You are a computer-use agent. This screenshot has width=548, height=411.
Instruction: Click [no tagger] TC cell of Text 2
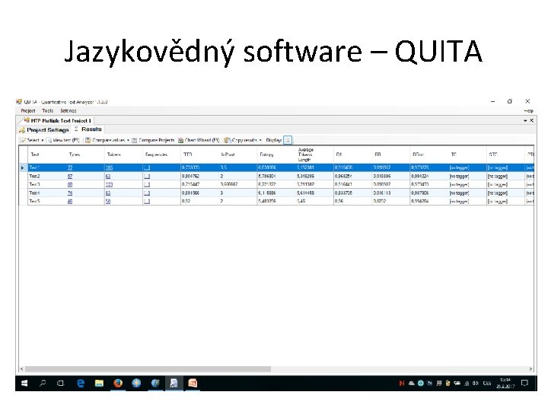(x=459, y=176)
